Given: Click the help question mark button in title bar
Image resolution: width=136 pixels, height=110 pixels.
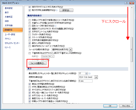Looking at the screenshot, I should [127, 3].
